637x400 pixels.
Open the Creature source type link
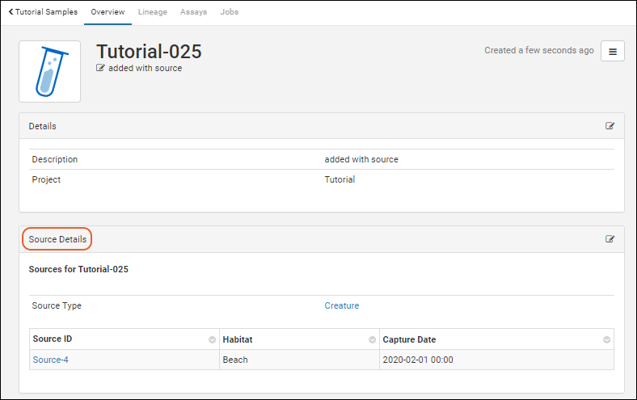point(341,305)
